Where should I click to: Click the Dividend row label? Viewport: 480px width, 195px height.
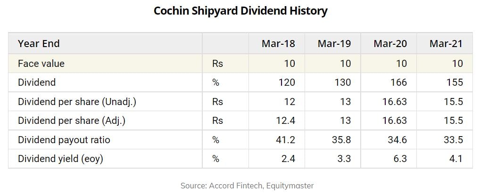[x=37, y=82]
